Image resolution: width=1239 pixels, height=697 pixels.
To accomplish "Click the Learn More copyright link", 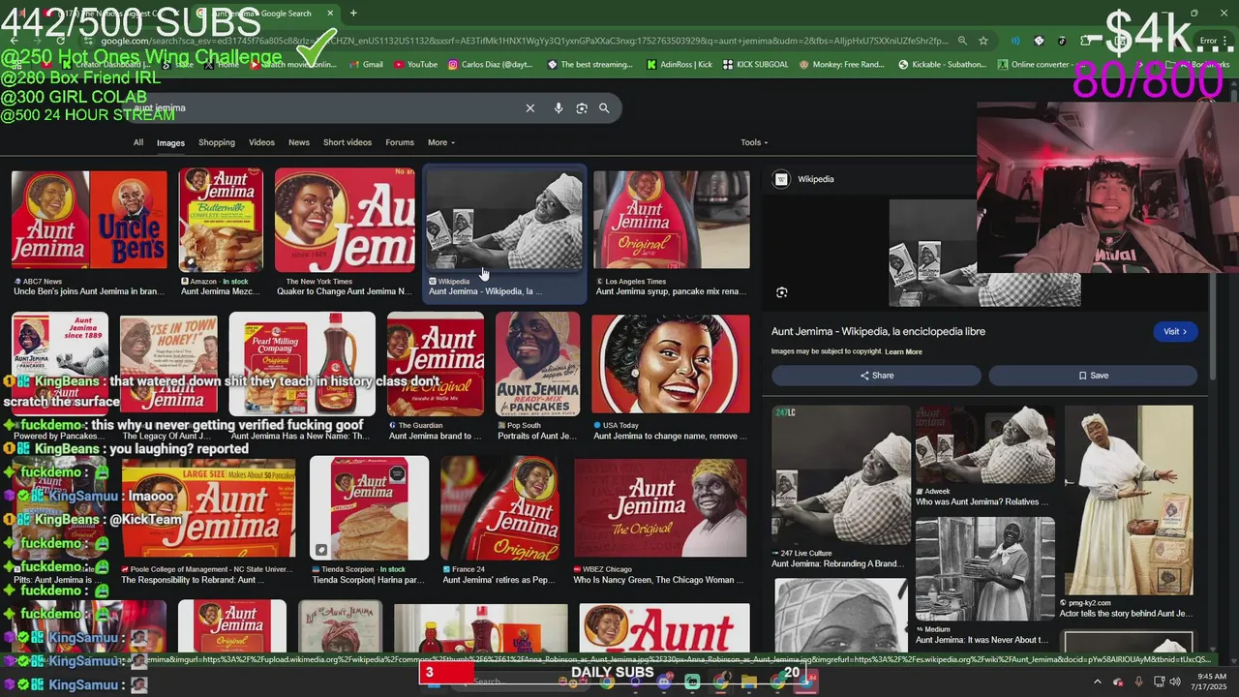I will [x=903, y=352].
